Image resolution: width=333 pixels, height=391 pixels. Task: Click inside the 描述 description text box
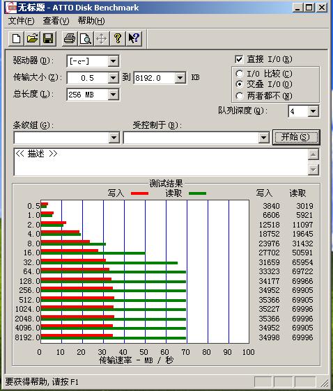tap(161, 162)
